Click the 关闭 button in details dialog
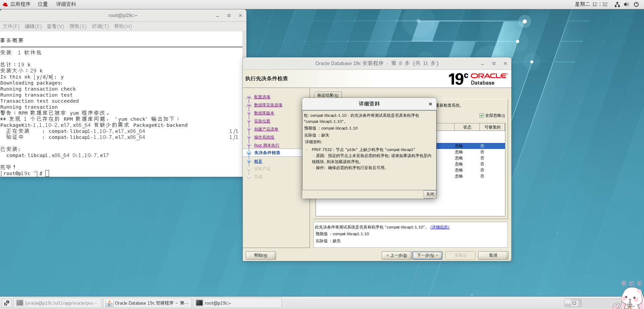Viewport: 644px width, 309px height. tap(430, 194)
